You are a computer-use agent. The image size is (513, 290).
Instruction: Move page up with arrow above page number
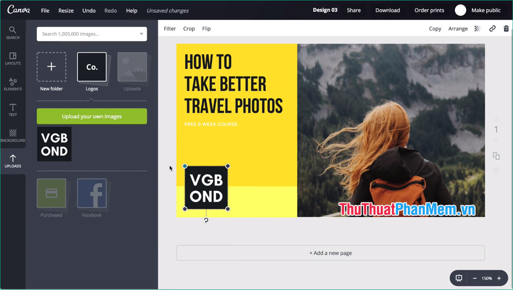(x=496, y=119)
